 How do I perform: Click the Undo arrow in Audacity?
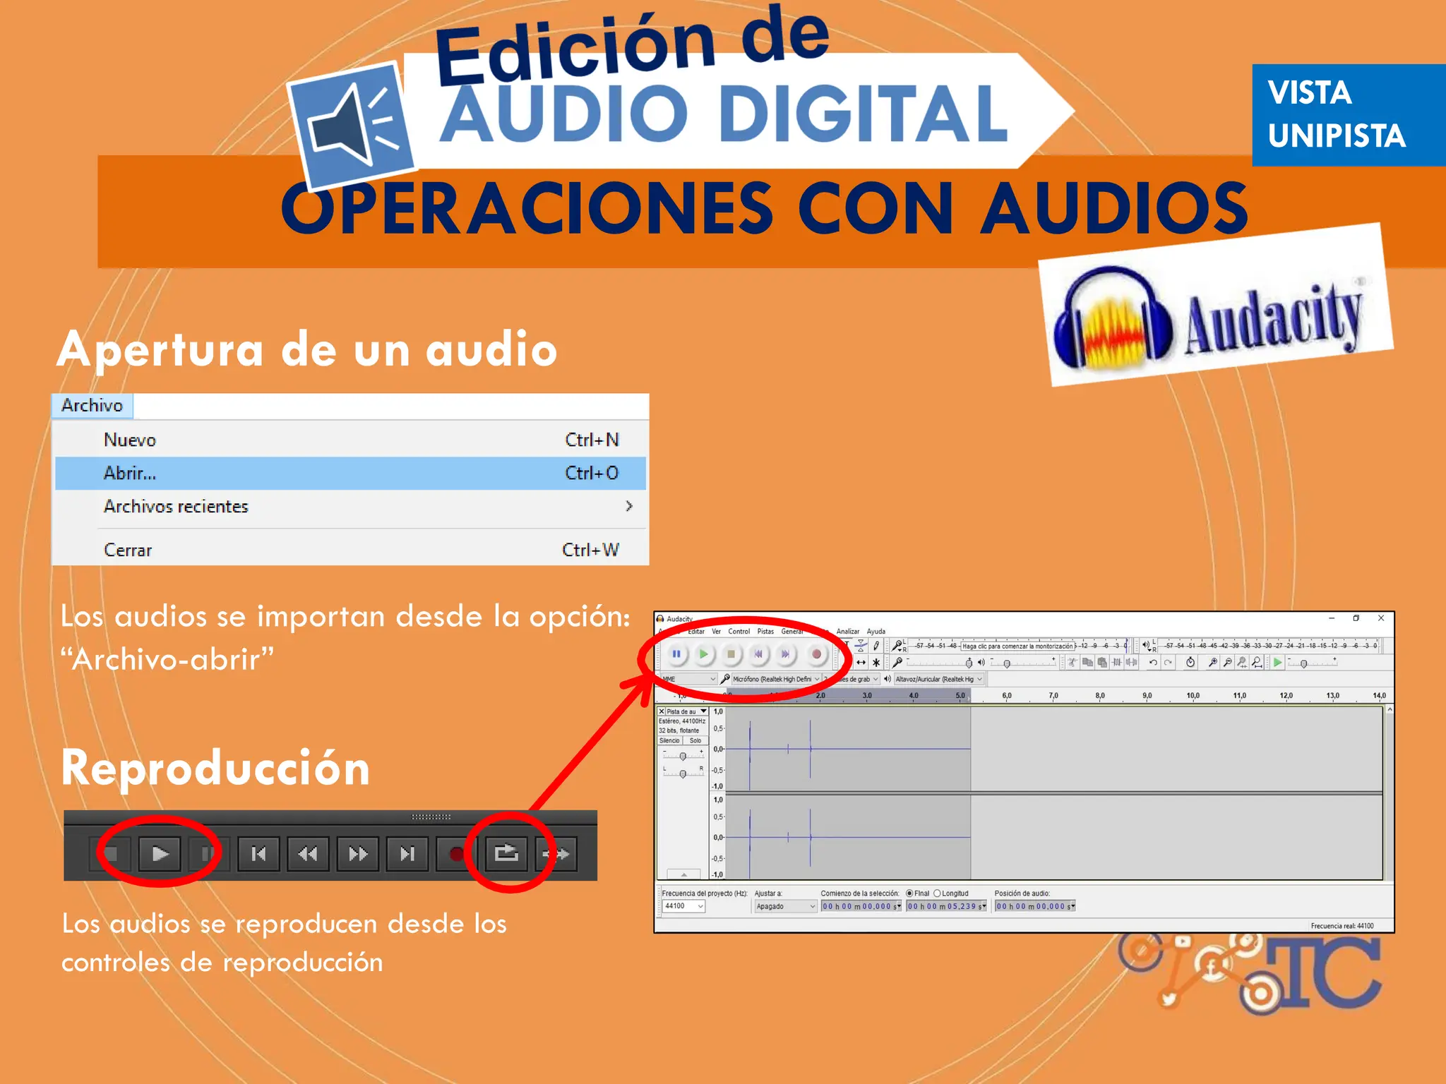[1154, 662]
